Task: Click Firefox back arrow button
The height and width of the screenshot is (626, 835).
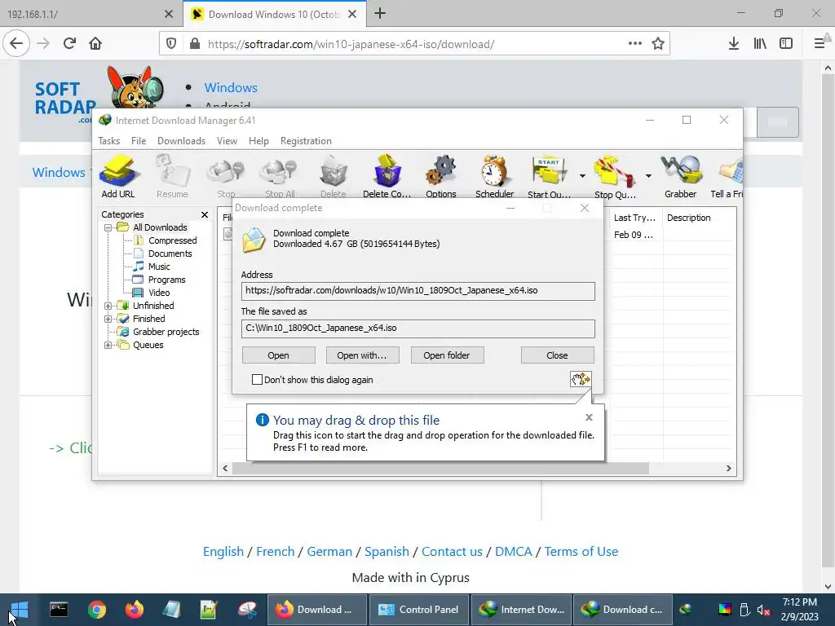Action: tap(16, 43)
